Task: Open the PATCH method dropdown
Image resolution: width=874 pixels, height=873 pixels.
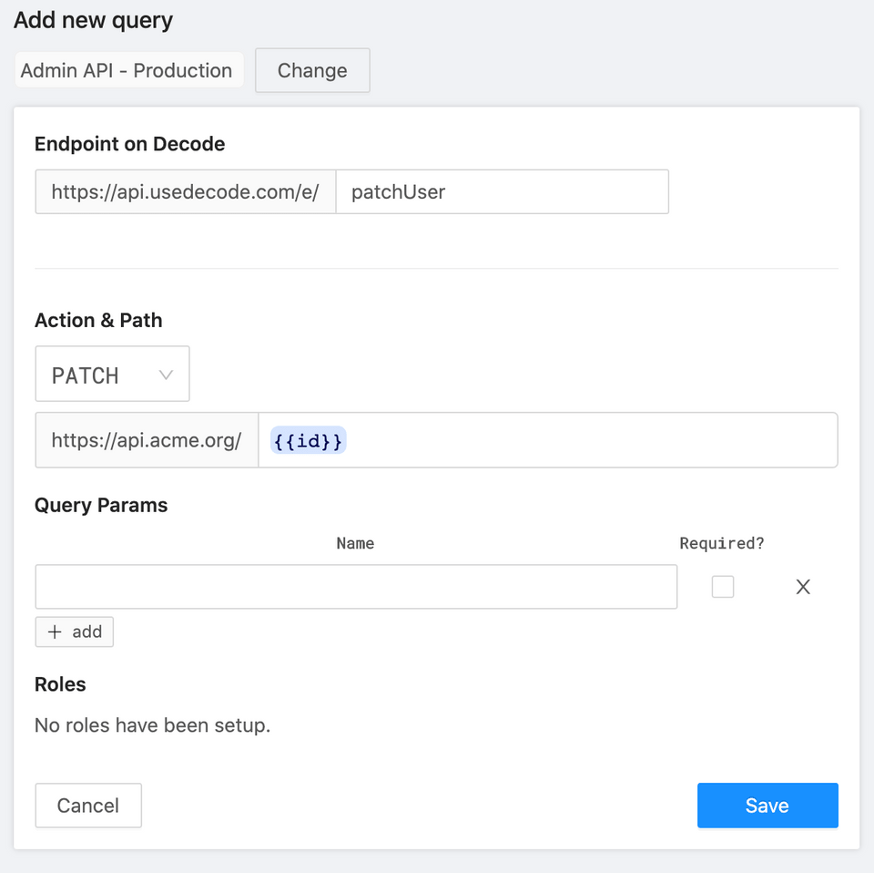Action: tap(111, 375)
